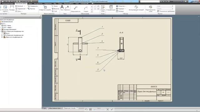Screen dimensions: 200x112
Task: Expand the symbols gallery more arrow
Action: 92,12
